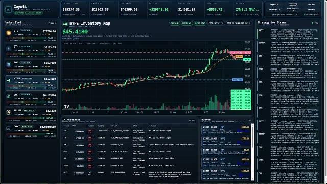Click the first button in top-right control panel
Image resolution: width=327 pixels, height=184 pixels.
tap(274, 5)
